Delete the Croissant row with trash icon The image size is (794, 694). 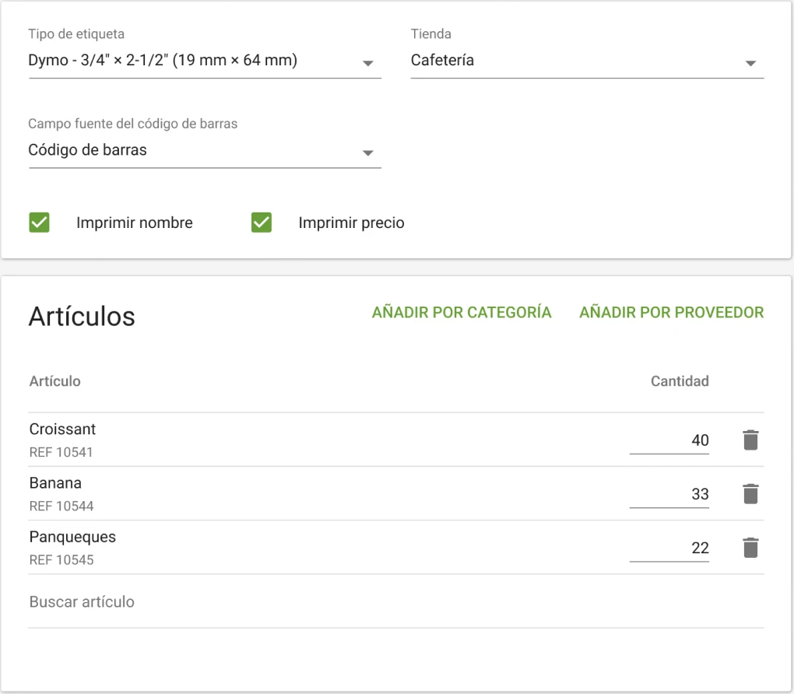[750, 440]
